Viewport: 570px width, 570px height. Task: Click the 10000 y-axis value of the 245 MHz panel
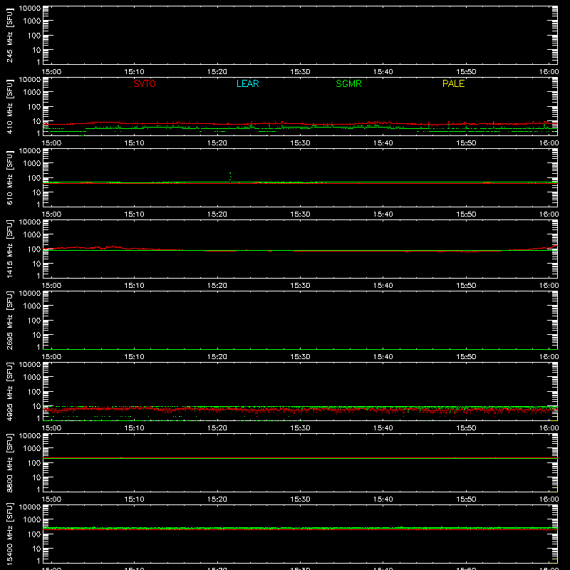click(30, 9)
